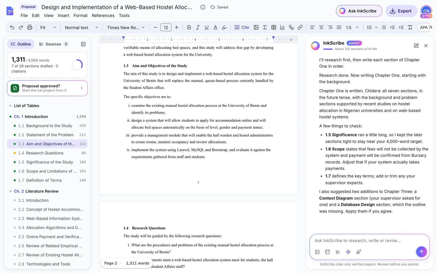Viewport: 437px width, 273px height.
Task: Toggle italic formatting
Action: (x=198, y=27)
